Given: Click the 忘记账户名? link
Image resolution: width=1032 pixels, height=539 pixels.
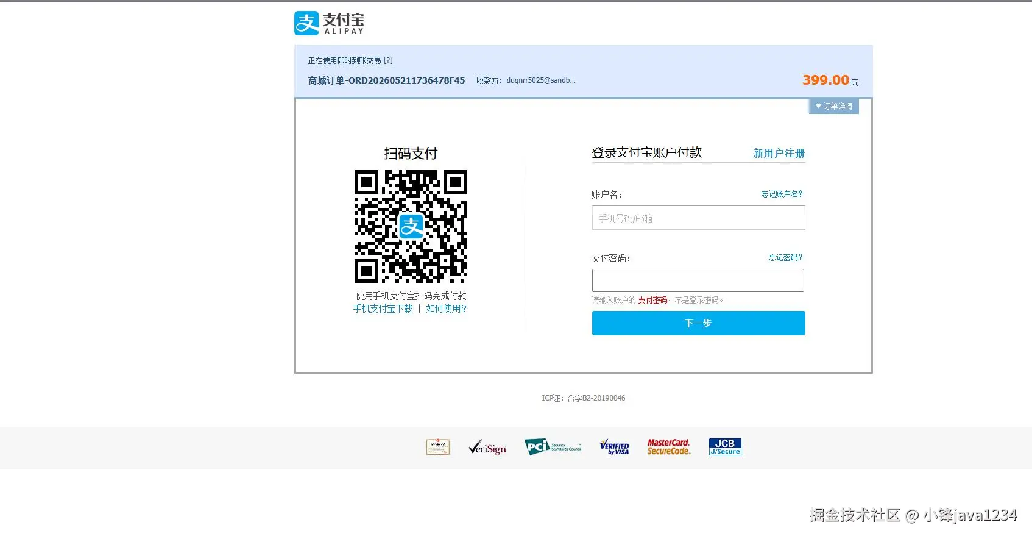Looking at the screenshot, I should (782, 194).
